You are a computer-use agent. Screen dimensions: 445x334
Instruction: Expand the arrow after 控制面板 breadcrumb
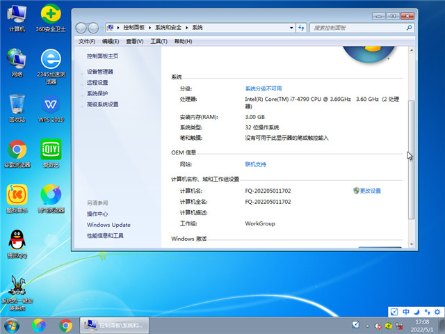point(149,28)
